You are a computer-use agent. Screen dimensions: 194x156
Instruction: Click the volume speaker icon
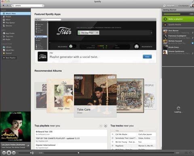pos(32,153)
